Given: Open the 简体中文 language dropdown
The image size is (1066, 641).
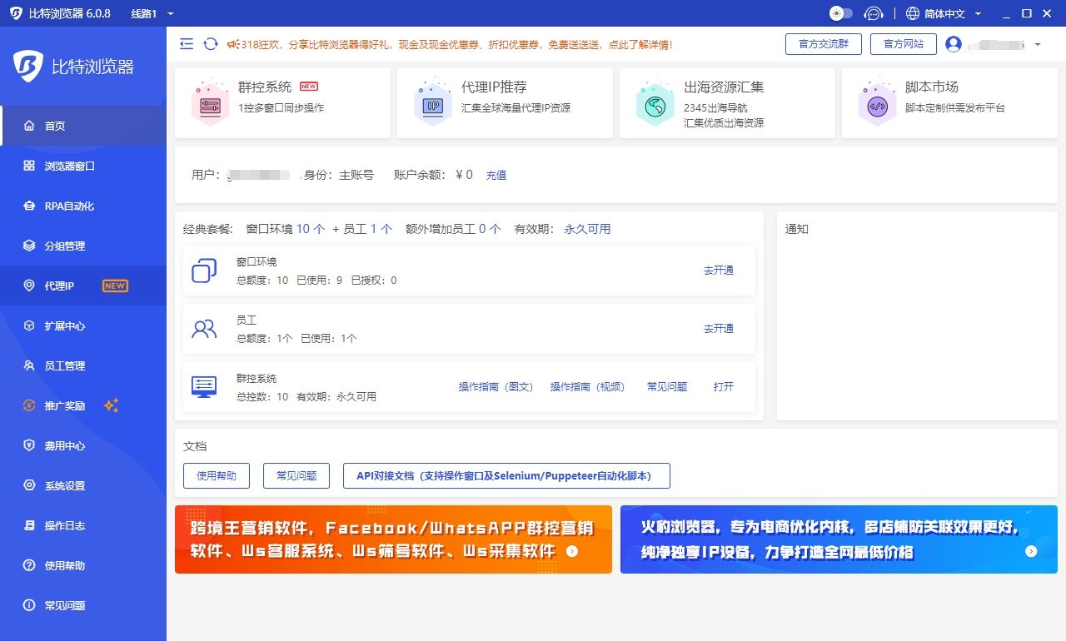Looking at the screenshot, I should coord(944,13).
